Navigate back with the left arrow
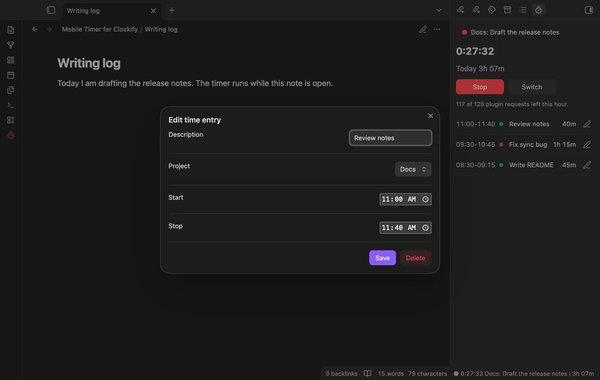600x380 pixels. [x=35, y=29]
